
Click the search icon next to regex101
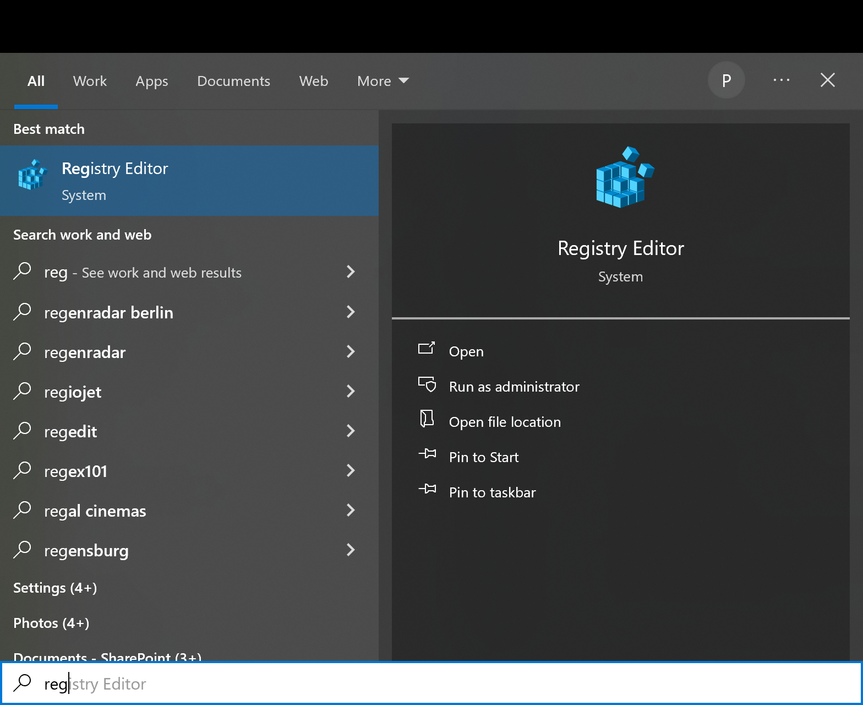point(22,470)
